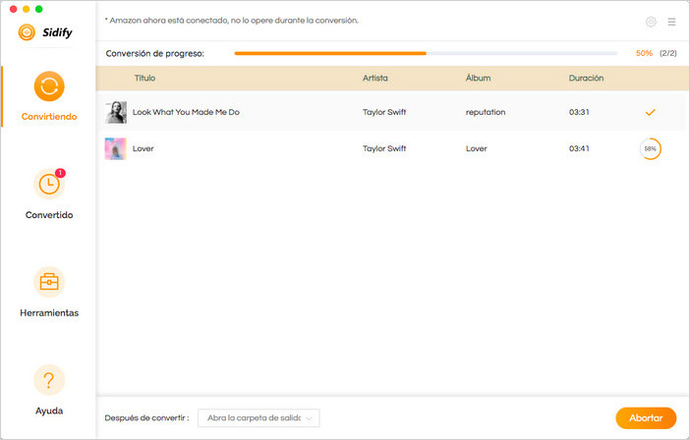The image size is (690, 440).
Task: Open the Convertido clock icon
Action: pyautogui.click(x=49, y=185)
